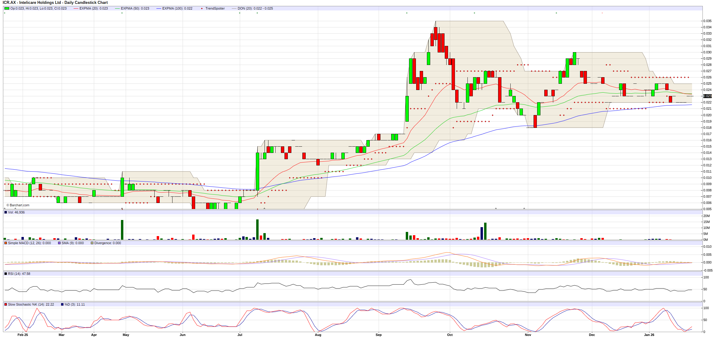Click the tallest July volume bar
This screenshot has width=715, height=344.
tap(257, 230)
